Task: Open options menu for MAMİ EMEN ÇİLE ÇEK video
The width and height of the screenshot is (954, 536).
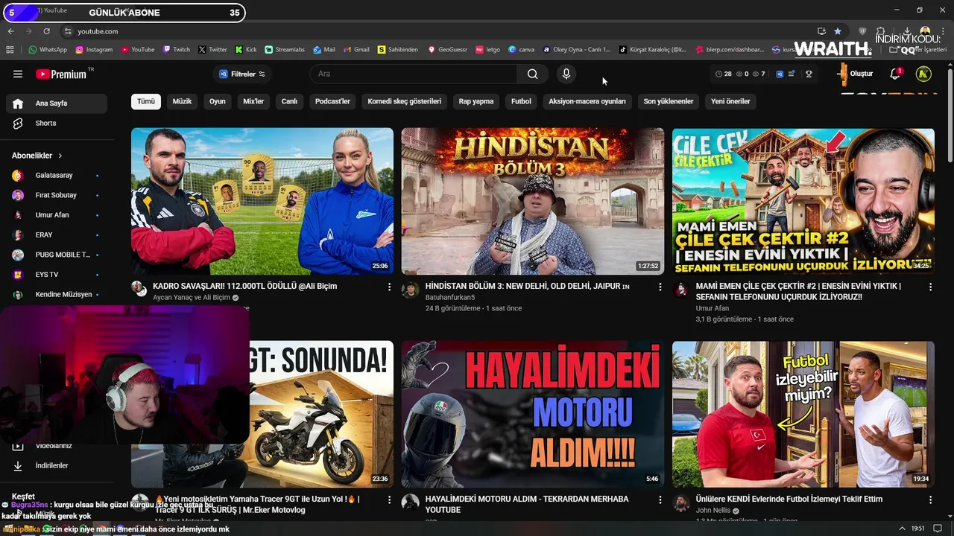Action: pos(930,287)
